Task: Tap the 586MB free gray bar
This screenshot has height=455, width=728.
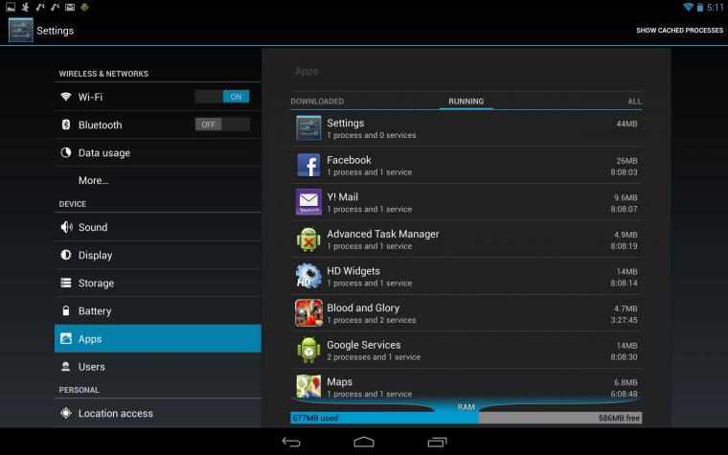Action: (x=560, y=418)
